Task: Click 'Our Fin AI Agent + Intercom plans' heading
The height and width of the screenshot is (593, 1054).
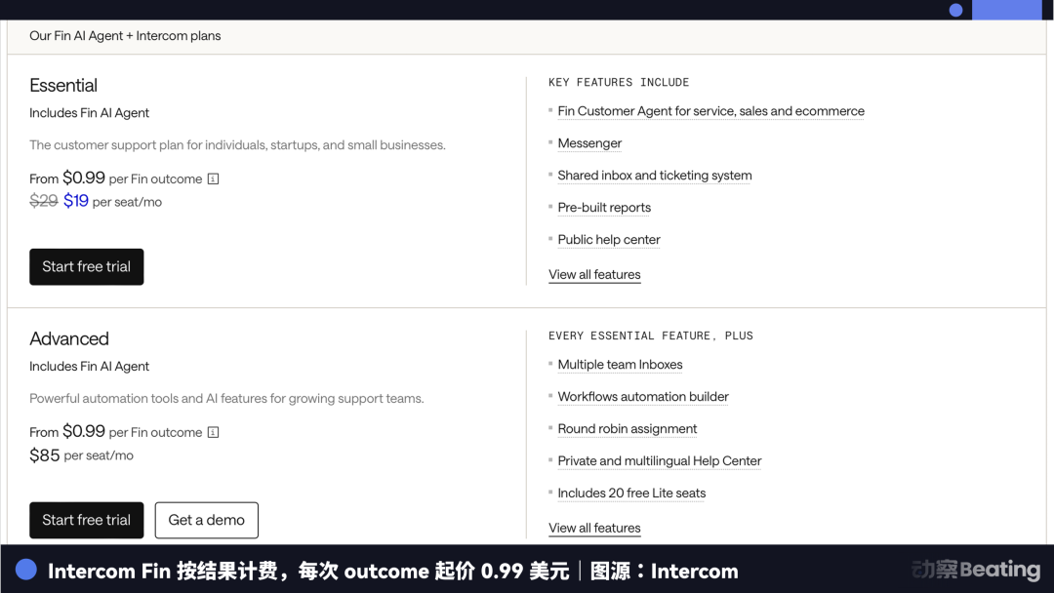Action: click(x=125, y=35)
